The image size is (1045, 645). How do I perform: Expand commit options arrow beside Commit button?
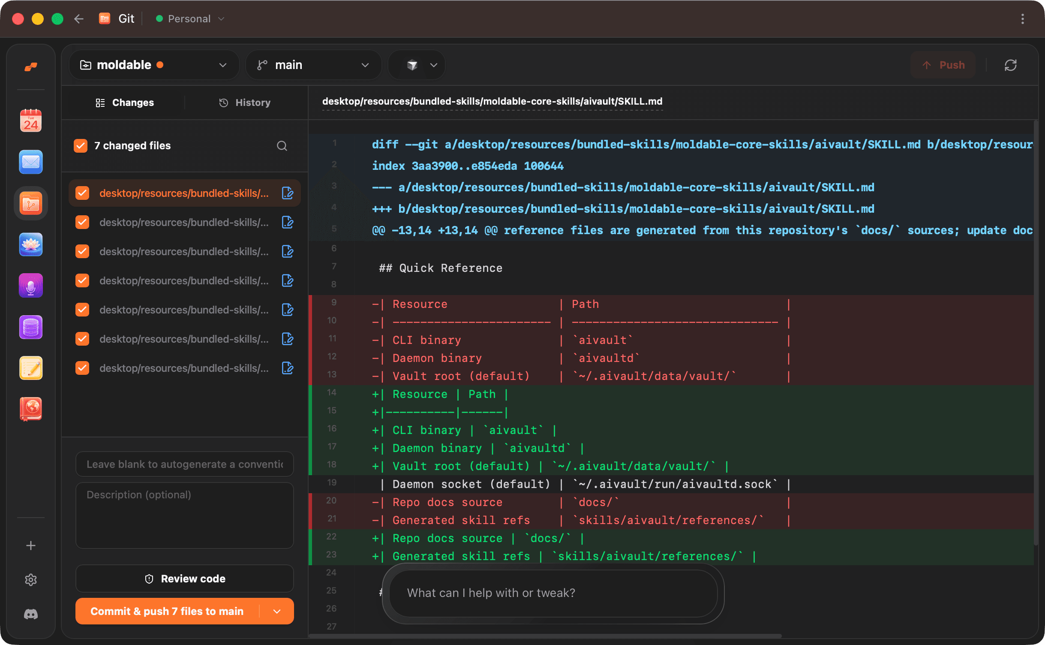click(x=277, y=612)
